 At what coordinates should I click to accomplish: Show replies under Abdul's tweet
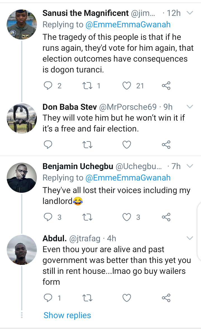click(67, 315)
